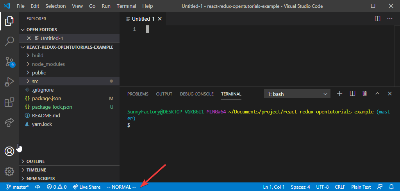Open the Help menu
This screenshot has width=400, height=191.
(147, 6)
